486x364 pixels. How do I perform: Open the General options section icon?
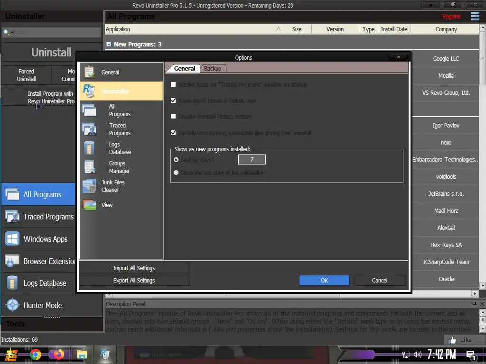(89, 72)
